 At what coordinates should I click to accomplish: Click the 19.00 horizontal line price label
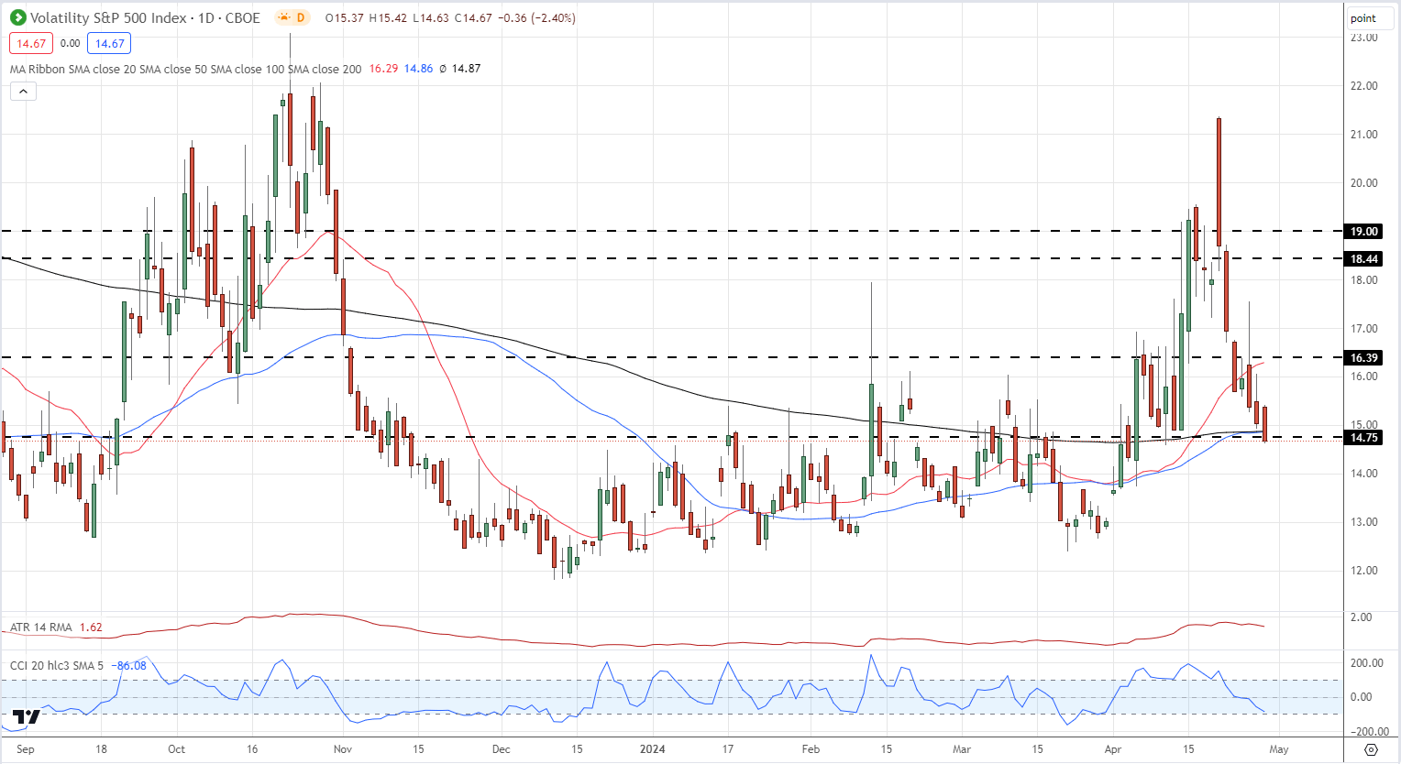(1363, 232)
